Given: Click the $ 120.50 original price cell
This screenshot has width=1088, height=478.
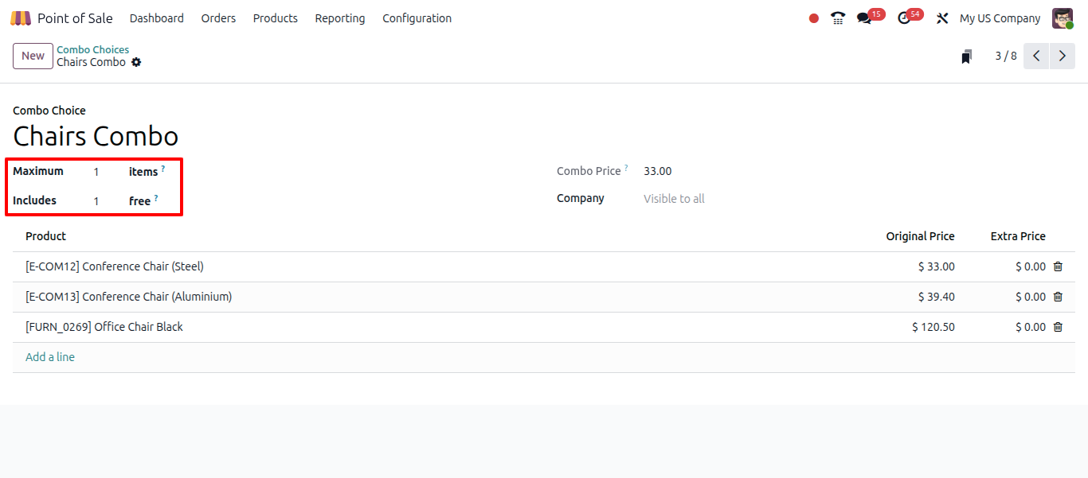Looking at the screenshot, I should coord(933,327).
